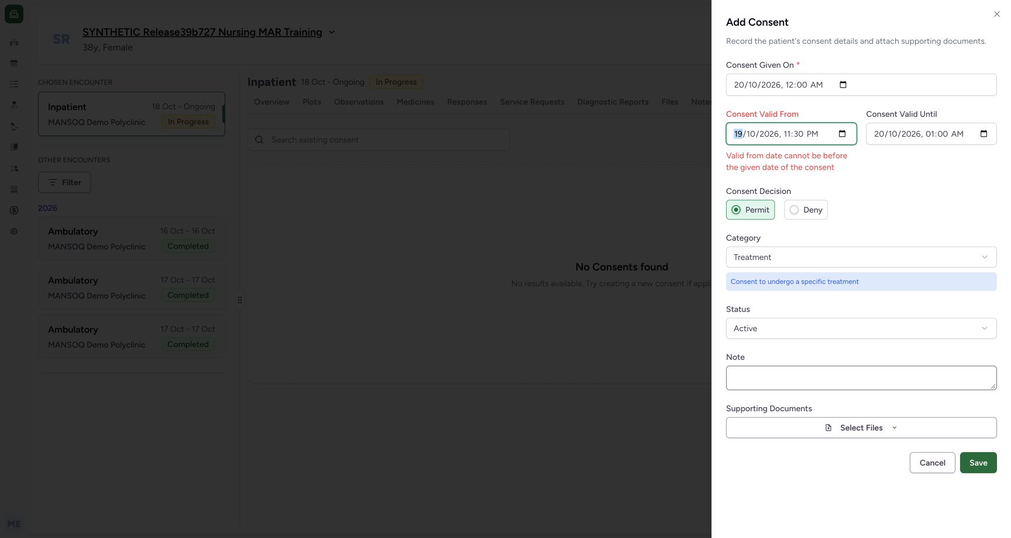Select the Deny consent decision
Viewport: 1011px width, 538px height.
(x=806, y=210)
